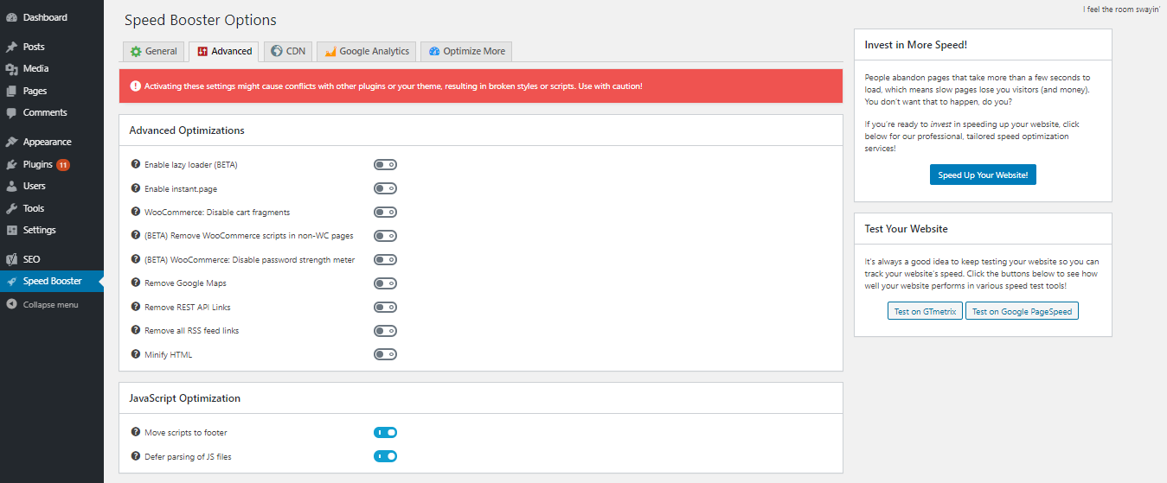Click Test on Google PageSpeed button
Image resolution: width=1167 pixels, height=483 pixels.
(1022, 311)
